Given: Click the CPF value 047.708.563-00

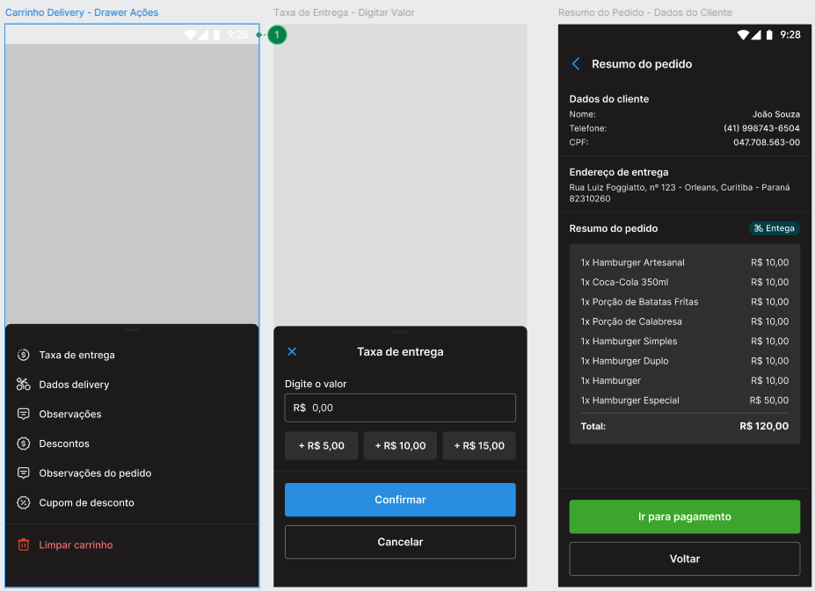Looking at the screenshot, I should pyautogui.click(x=767, y=142).
